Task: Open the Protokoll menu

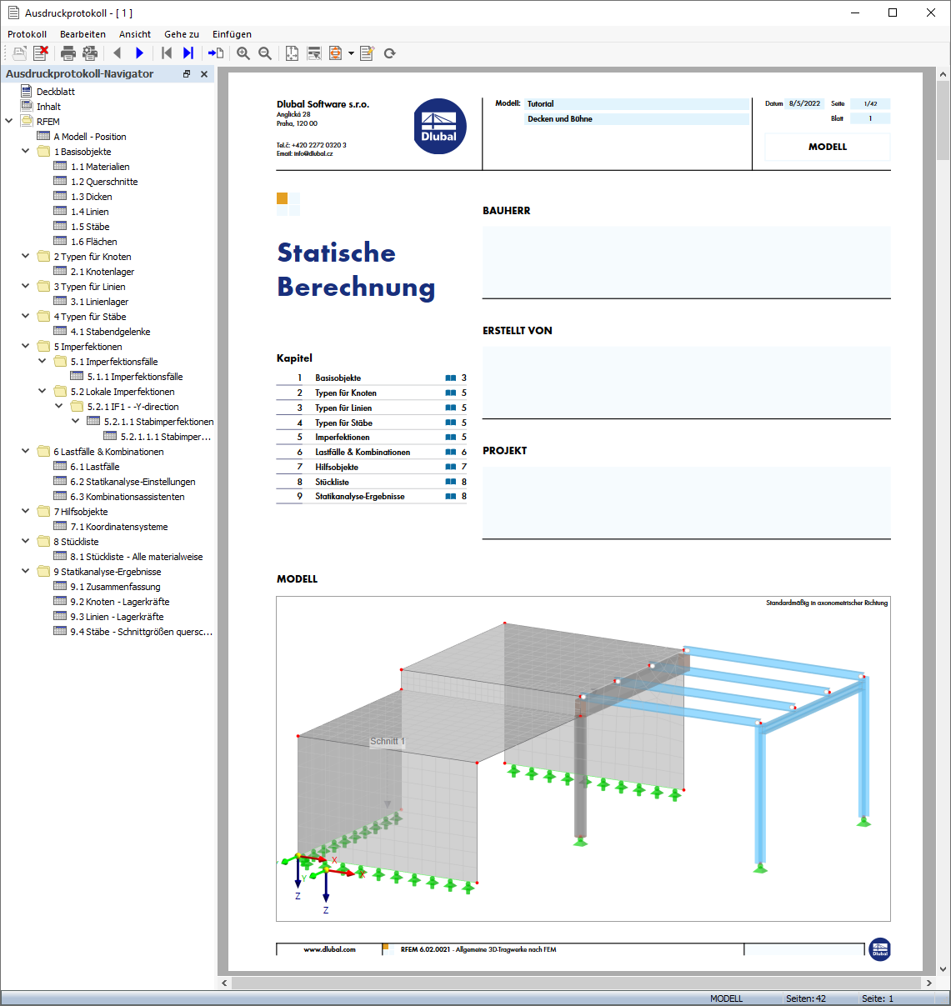Action: [x=27, y=34]
